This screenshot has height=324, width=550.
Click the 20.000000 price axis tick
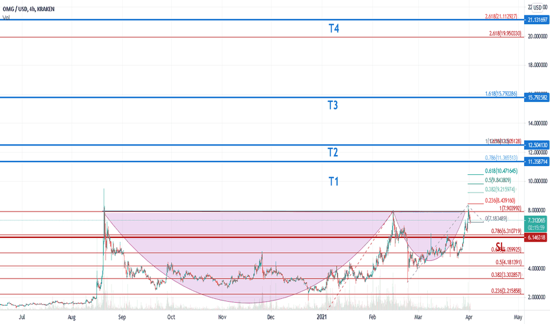pos(538,37)
